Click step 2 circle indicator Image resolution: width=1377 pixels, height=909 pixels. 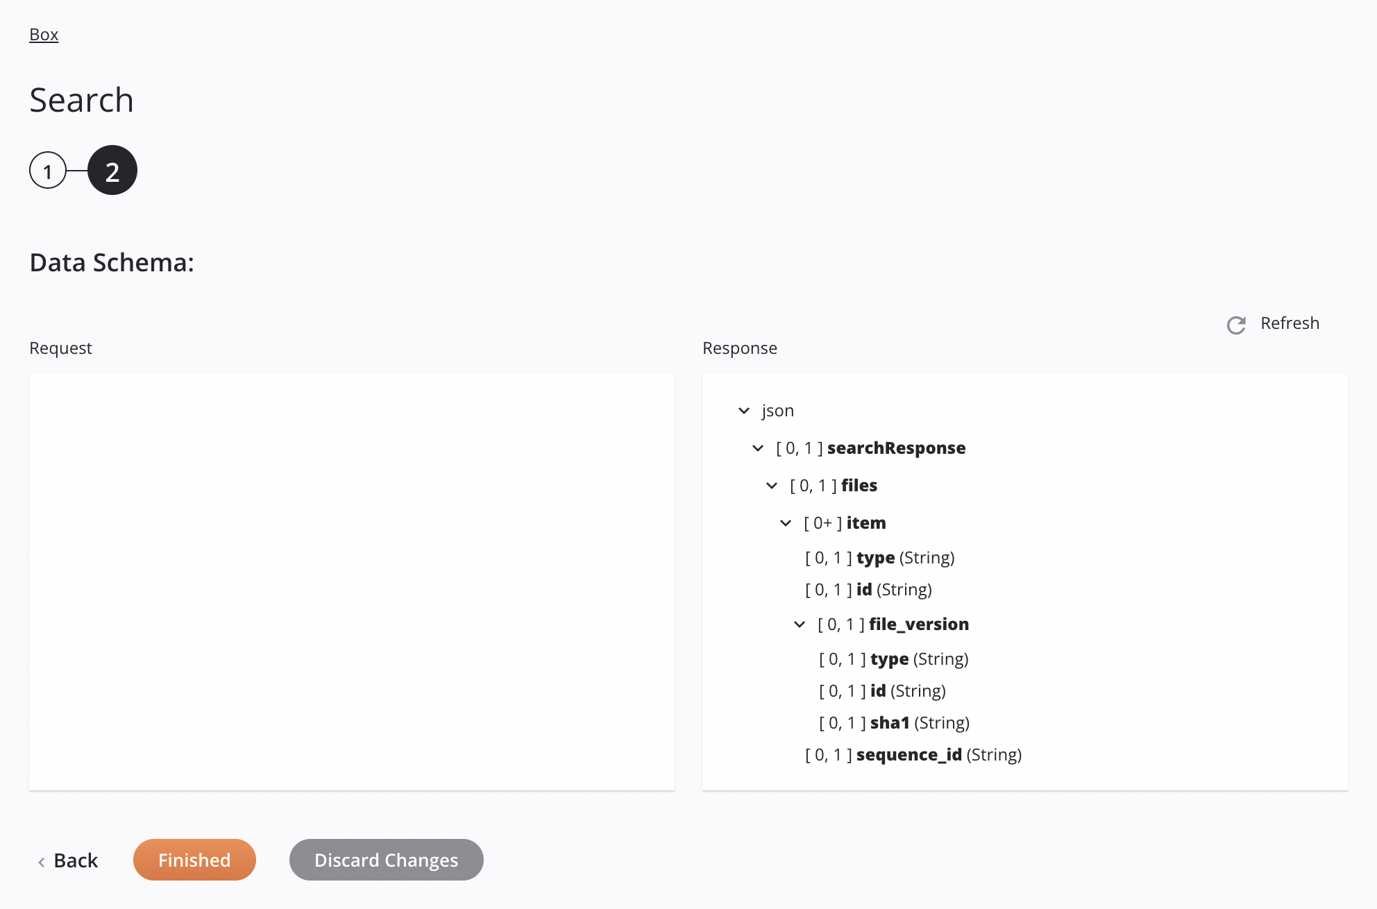tap(112, 169)
